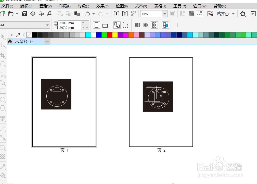Select the Text tool
The image size is (257, 184).
pos(3,118)
